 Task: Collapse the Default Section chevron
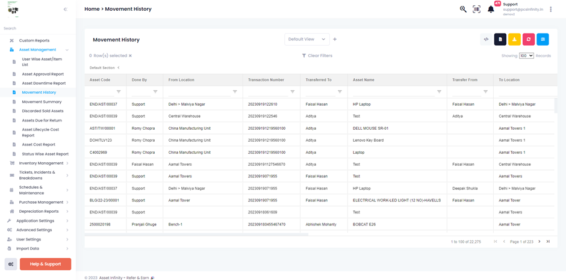pyautogui.click(x=119, y=68)
